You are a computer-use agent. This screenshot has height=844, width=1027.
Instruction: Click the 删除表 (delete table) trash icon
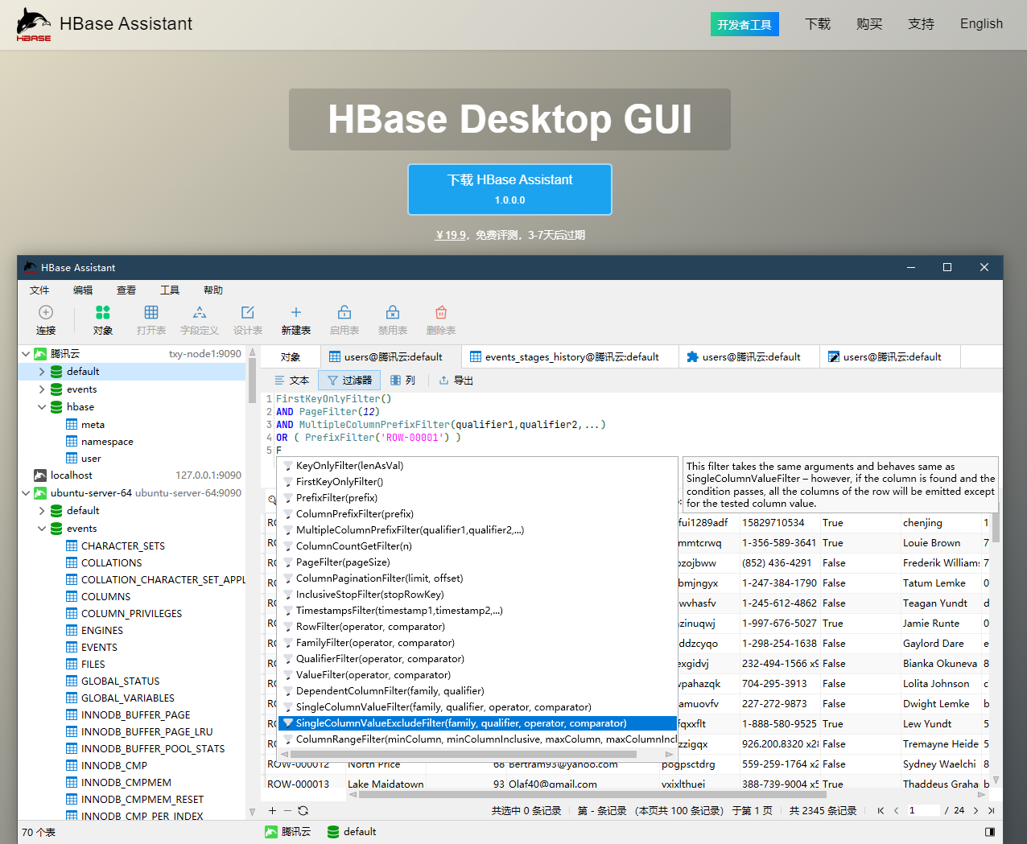click(x=441, y=312)
